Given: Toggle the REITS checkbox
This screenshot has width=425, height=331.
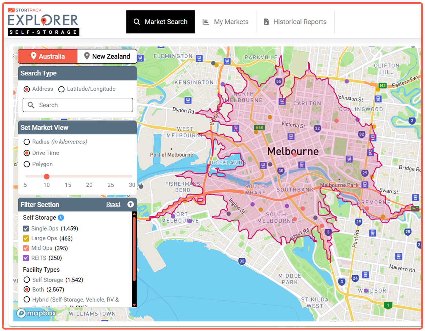Looking at the screenshot, I should coord(26,258).
